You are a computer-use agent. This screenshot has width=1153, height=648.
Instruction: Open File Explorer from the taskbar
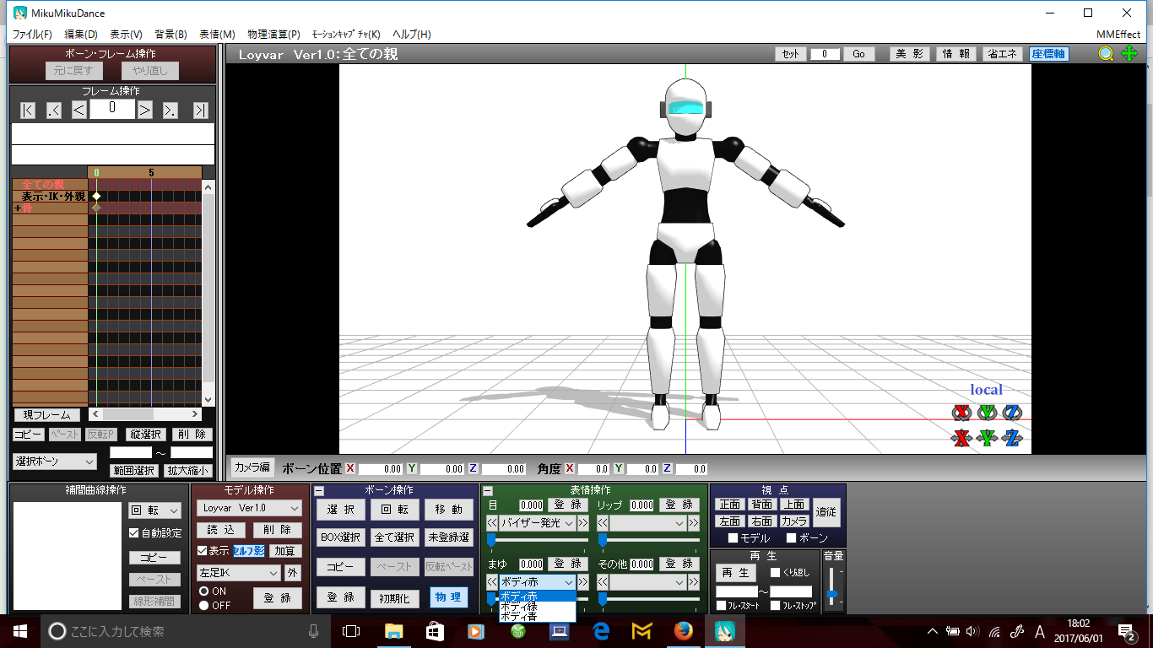pyautogui.click(x=393, y=631)
